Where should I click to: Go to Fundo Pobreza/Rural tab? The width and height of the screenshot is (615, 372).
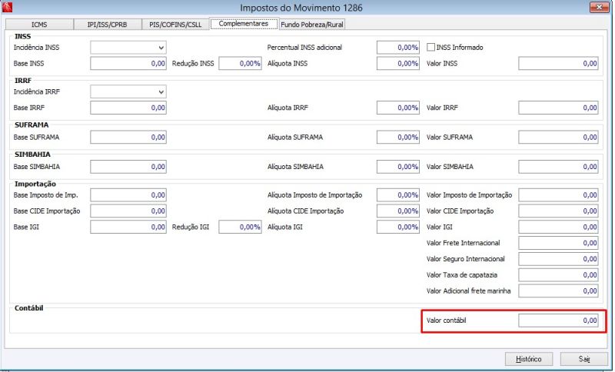(x=312, y=25)
